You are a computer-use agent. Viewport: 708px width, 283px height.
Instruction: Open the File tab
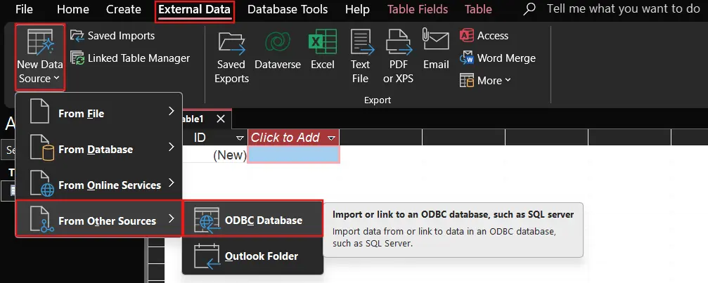click(24, 9)
